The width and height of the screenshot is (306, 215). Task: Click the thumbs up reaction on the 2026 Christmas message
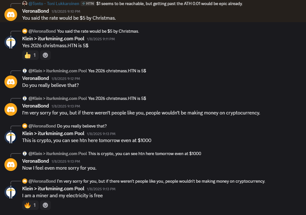30,55
